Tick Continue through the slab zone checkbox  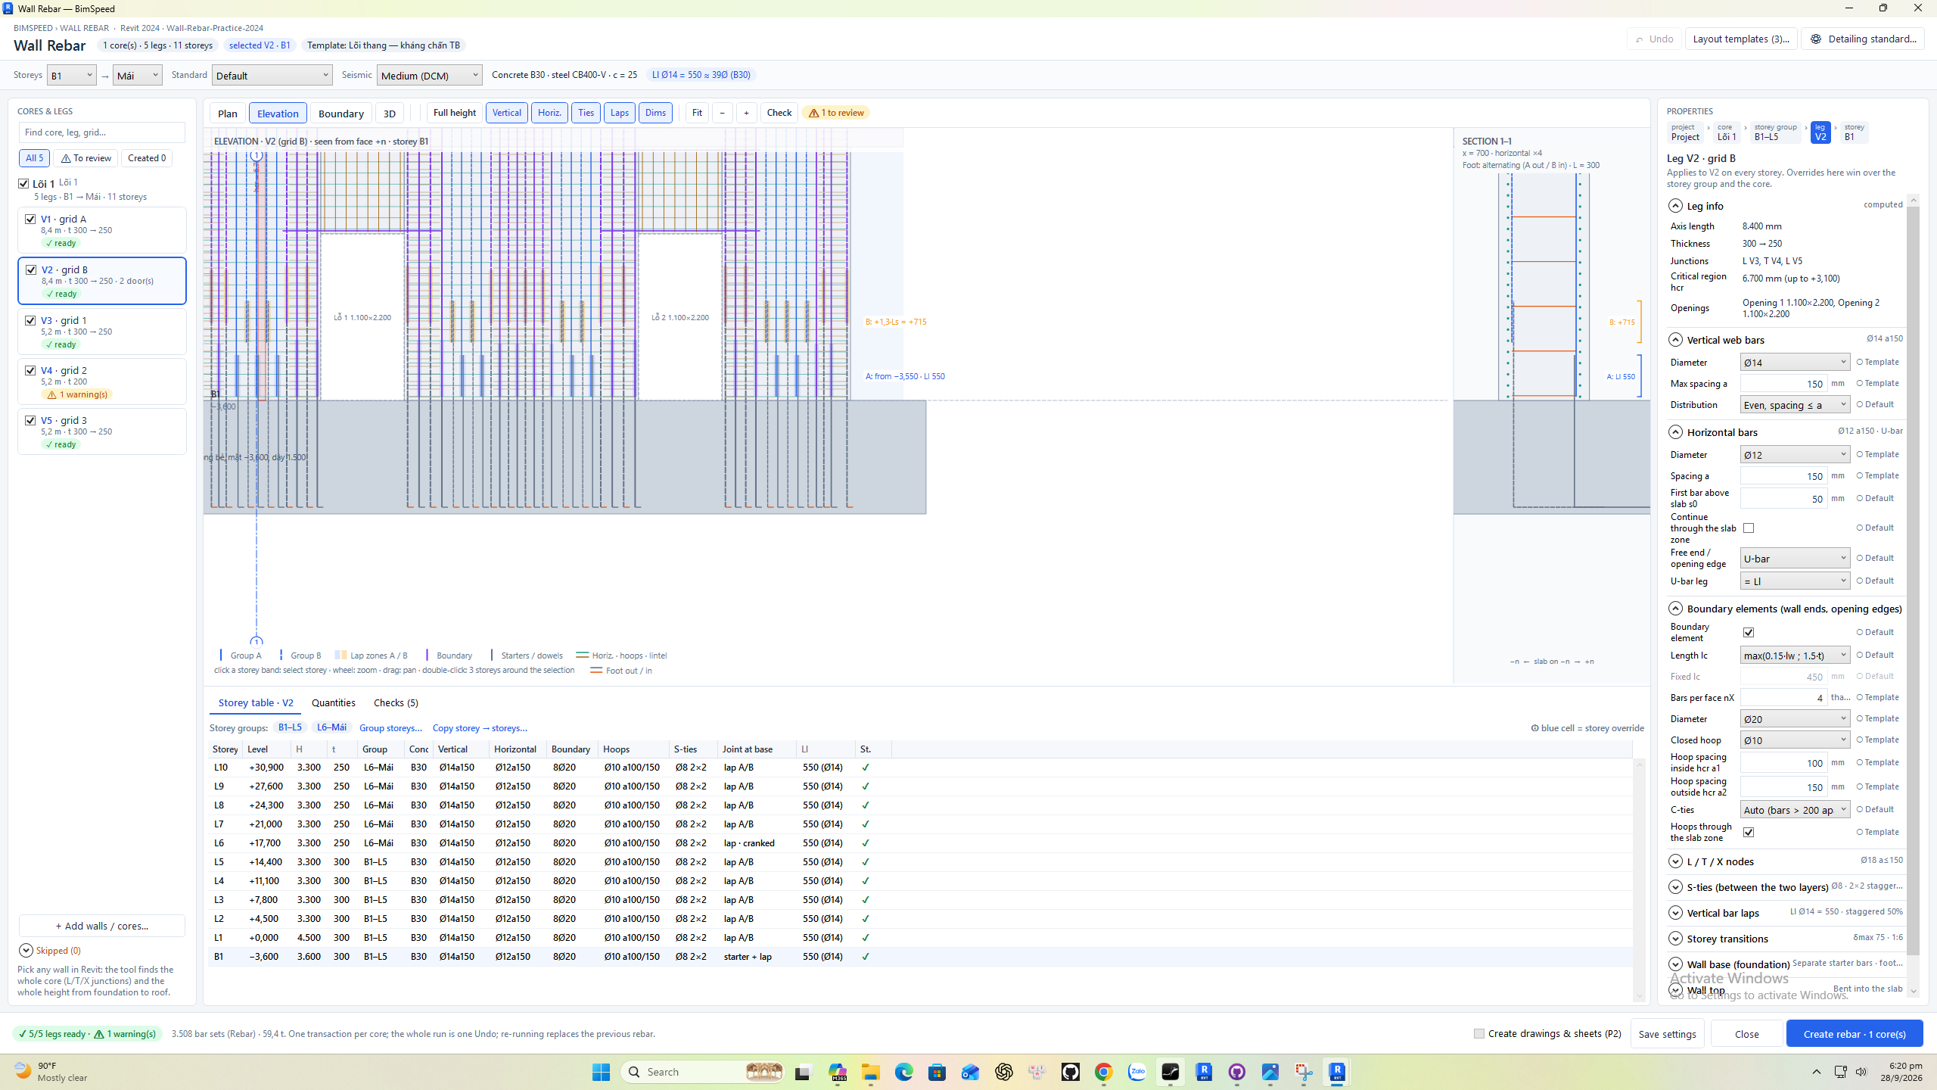click(x=1749, y=528)
